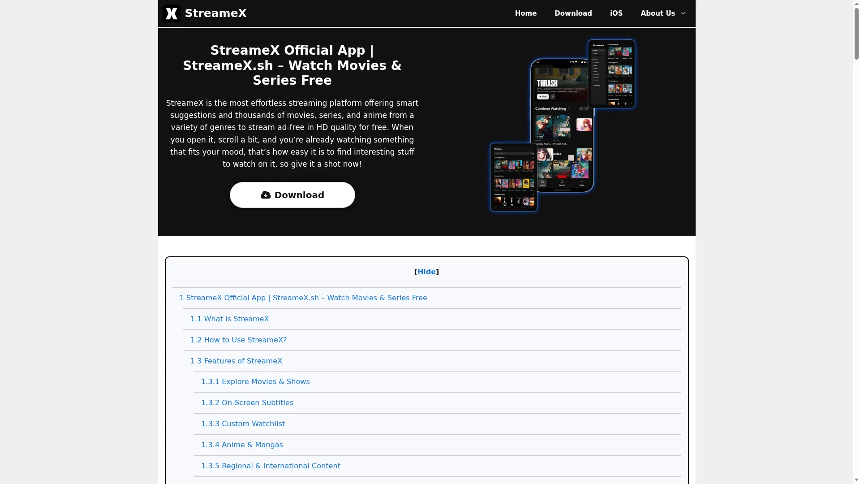Screen dimensions: 860x484
Task: Jump to 1.3.5 Regional & International Content
Action: tap(271, 466)
